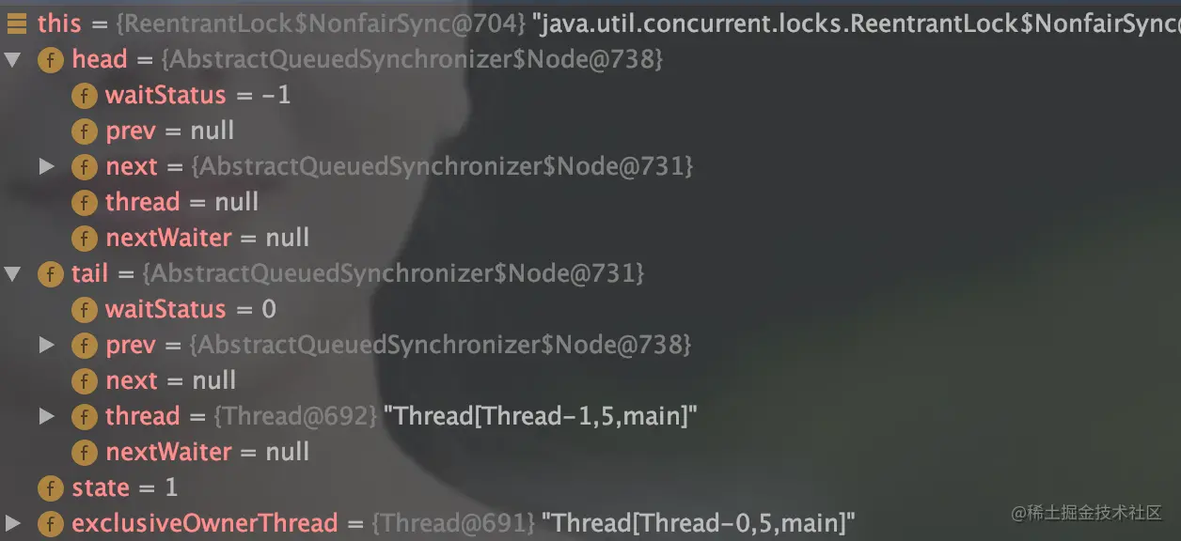Select the tail nextWaiter = null row
Screen dimensions: 1181x541
(191, 453)
